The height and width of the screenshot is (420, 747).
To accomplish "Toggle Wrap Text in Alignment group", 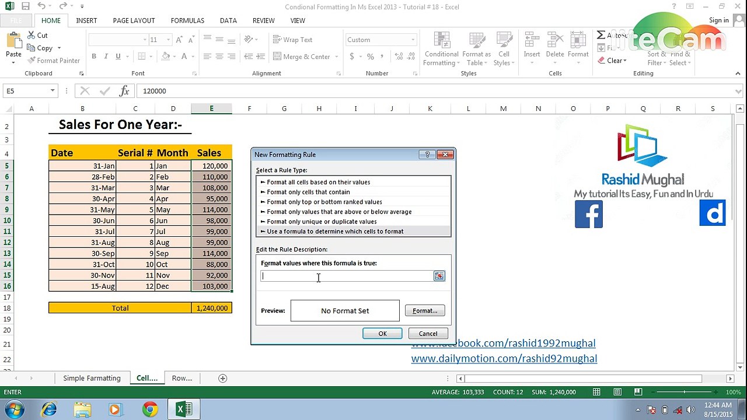I will [292, 40].
